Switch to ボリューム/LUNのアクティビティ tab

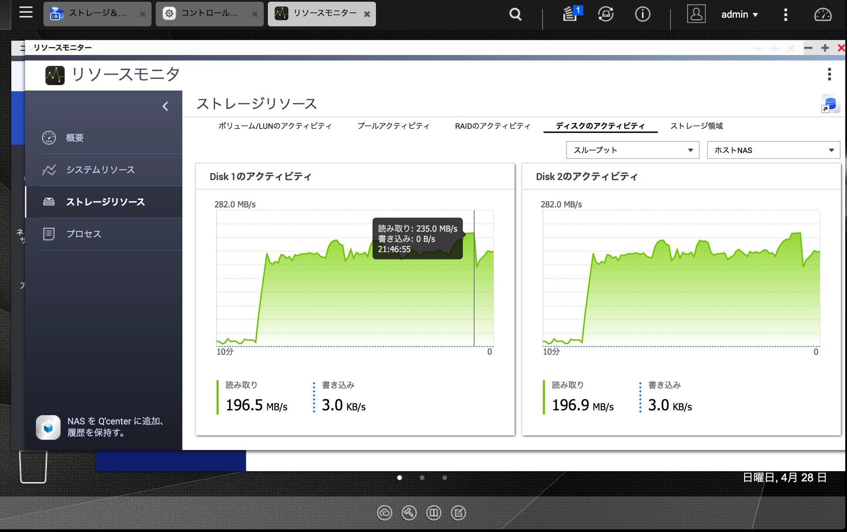click(275, 126)
